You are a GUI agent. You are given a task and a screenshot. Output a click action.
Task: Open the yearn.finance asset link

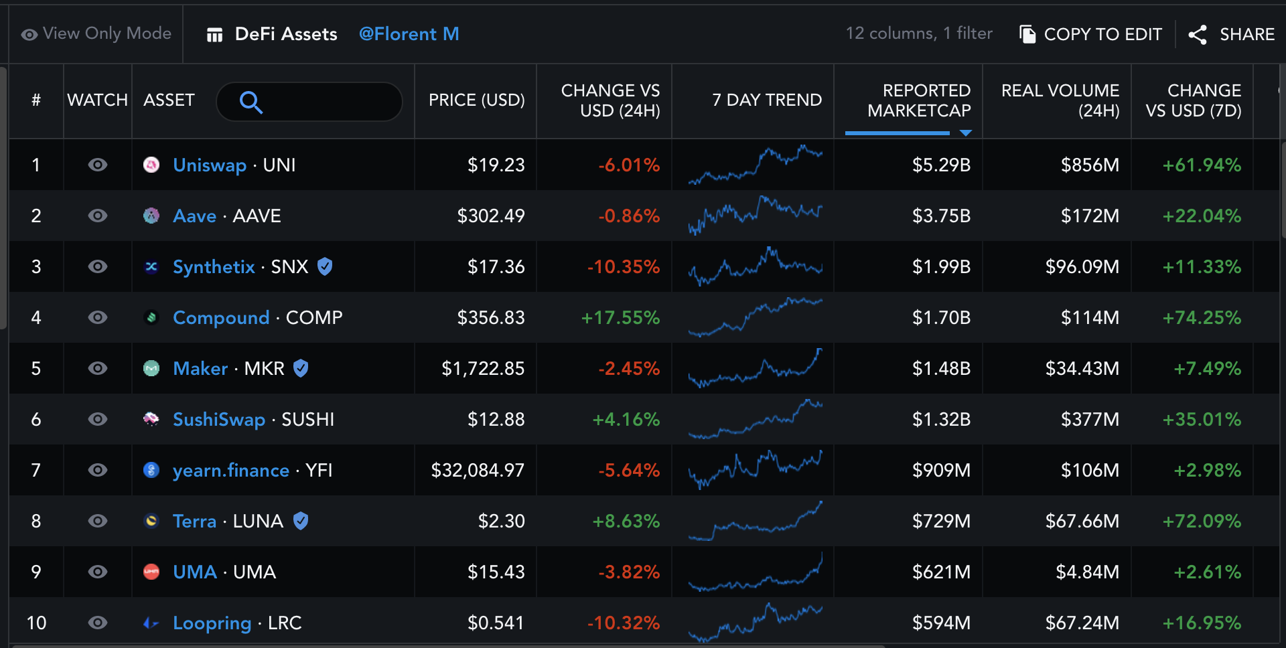point(231,471)
